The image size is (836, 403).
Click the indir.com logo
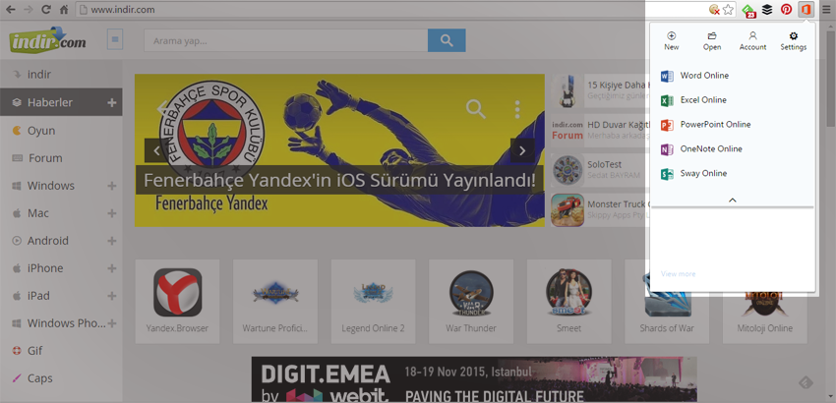[47, 41]
